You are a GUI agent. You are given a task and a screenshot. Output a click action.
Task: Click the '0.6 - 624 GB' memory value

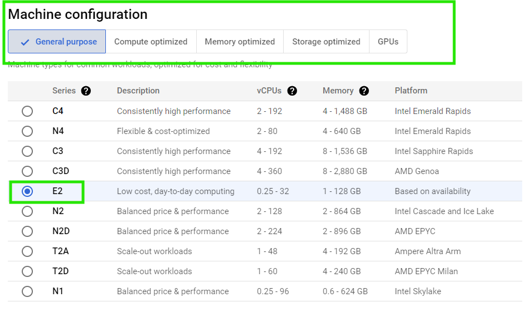(345, 291)
